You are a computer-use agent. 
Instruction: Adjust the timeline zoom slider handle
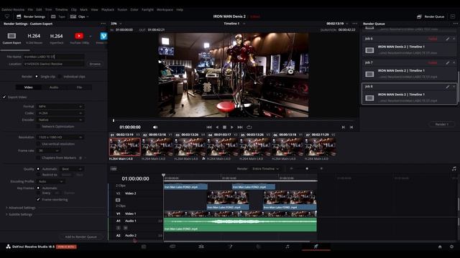(x=307, y=168)
